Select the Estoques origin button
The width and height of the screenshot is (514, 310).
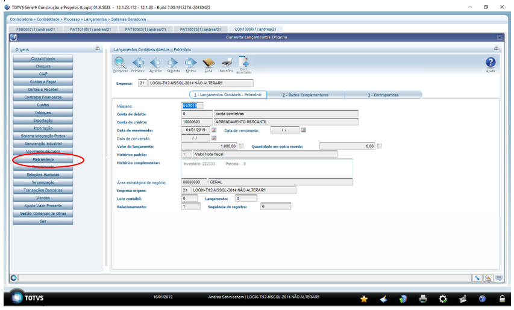pos(43,113)
